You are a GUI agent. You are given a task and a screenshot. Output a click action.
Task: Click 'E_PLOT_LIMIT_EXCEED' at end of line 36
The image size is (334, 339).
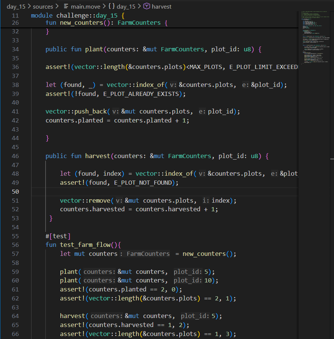(264, 67)
